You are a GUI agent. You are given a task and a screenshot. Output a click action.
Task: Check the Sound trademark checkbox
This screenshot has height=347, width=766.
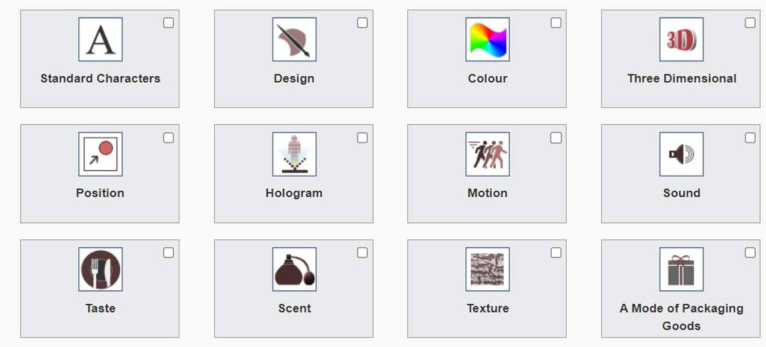pos(750,138)
